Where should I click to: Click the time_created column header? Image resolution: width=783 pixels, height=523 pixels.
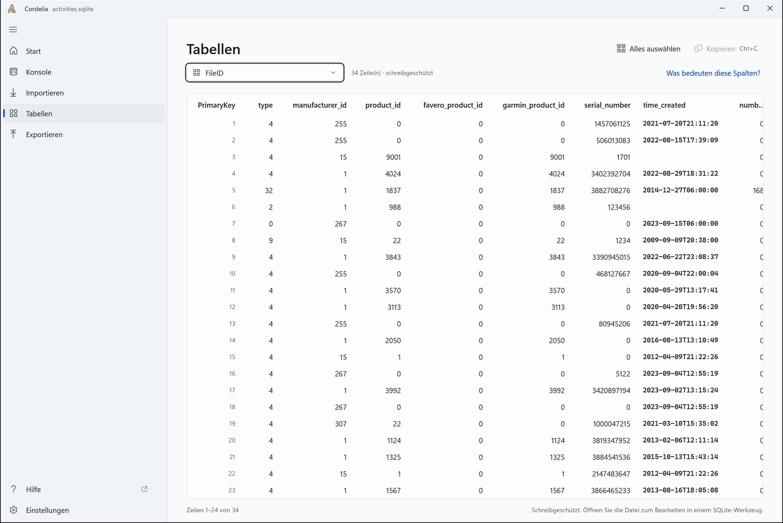click(x=664, y=105)
